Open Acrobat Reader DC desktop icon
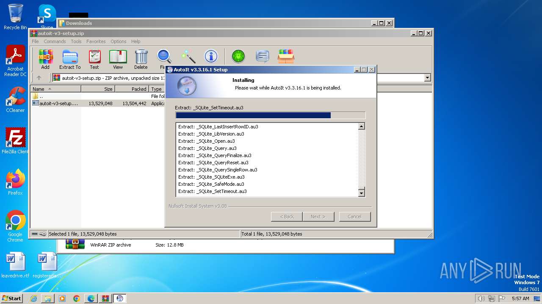This screenshot has width=542, height=304. [15, 61]
